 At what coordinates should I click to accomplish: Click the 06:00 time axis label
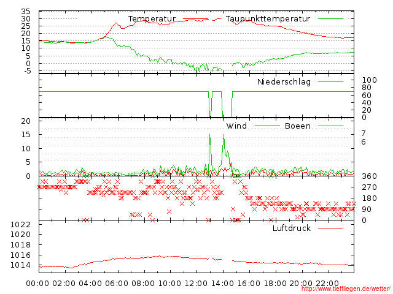[x=117, y=284]
